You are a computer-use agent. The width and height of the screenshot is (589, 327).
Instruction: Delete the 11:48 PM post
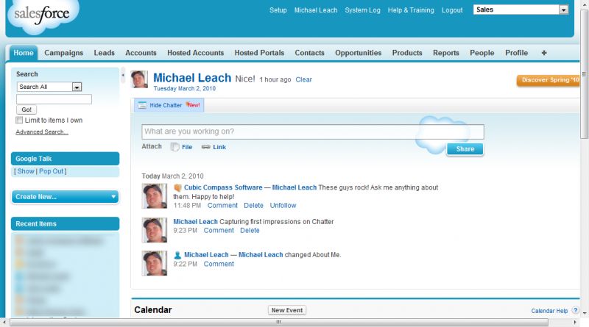253,206
